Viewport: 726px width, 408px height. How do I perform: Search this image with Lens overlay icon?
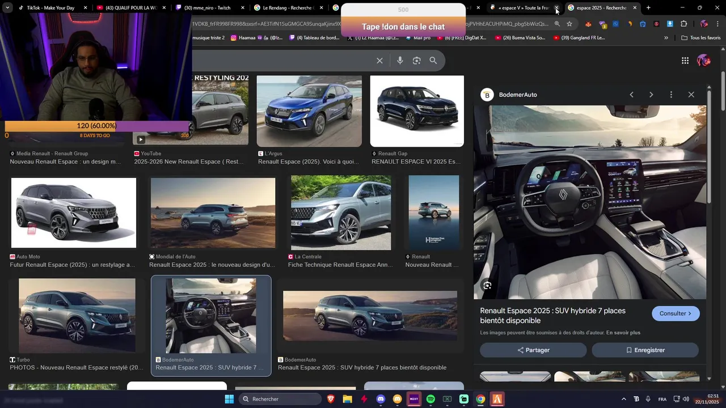[487, 285]
